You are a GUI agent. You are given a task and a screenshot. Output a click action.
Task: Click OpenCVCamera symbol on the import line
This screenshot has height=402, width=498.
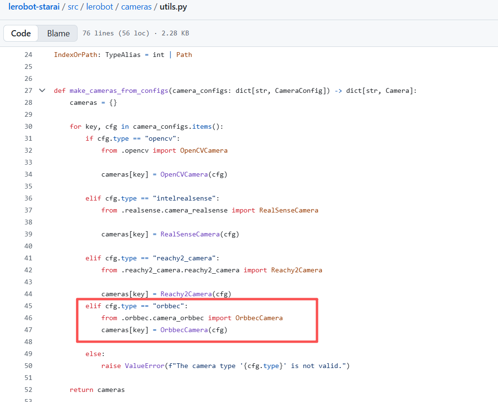point(204,150)
